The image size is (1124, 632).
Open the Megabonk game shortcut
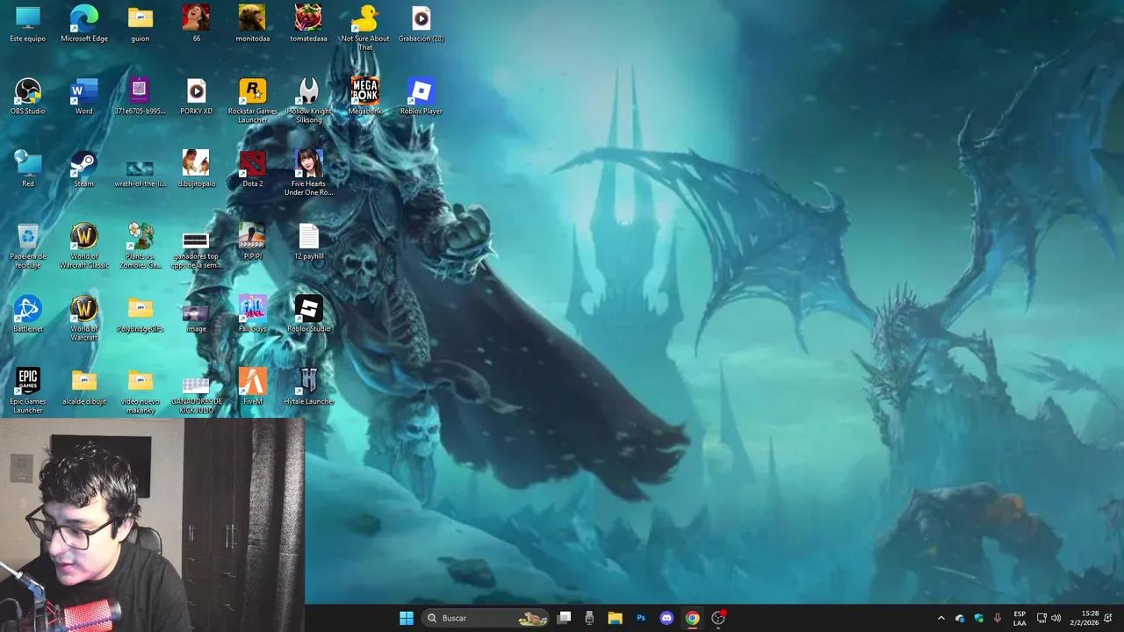coord(364,97)
